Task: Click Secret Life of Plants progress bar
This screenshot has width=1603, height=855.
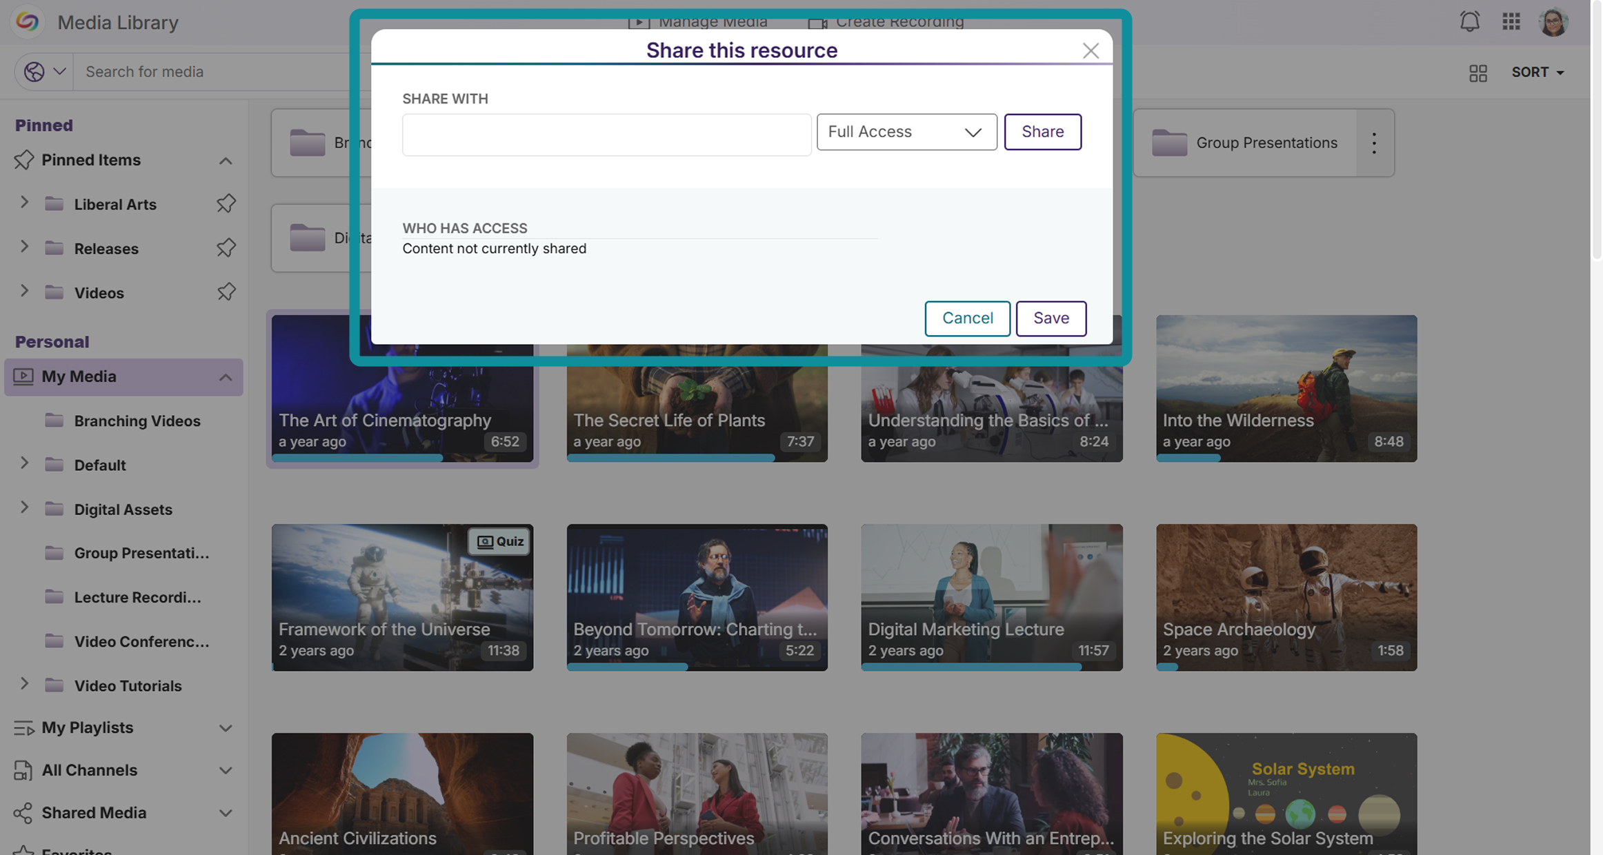Action: 670,458
